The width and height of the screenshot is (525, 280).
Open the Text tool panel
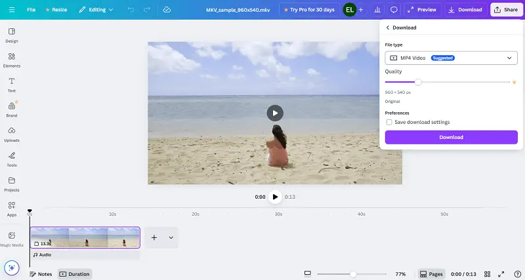[12, 84]
